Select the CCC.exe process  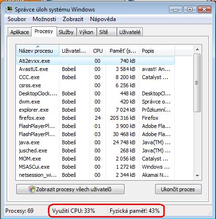coord(95,77)
